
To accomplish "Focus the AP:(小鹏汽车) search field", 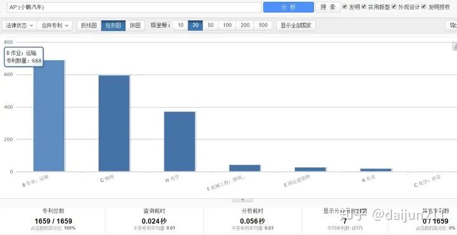I will 135,7.
